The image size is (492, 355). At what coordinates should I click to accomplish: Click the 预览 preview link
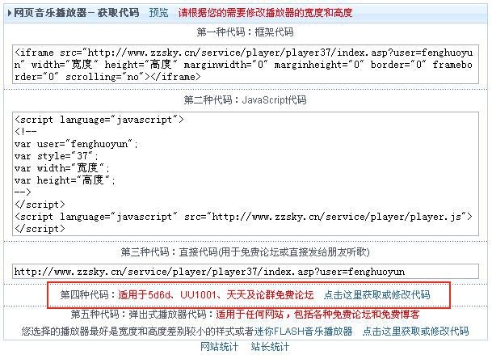click(x=158, y=13)
